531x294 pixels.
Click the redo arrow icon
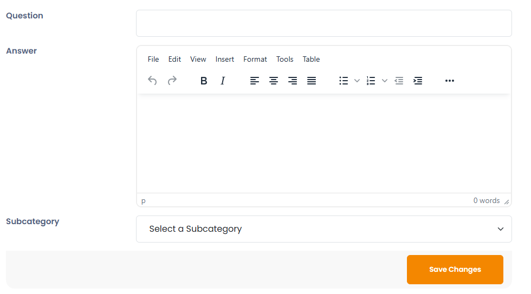pyautogui.click(x=172, y=81)
